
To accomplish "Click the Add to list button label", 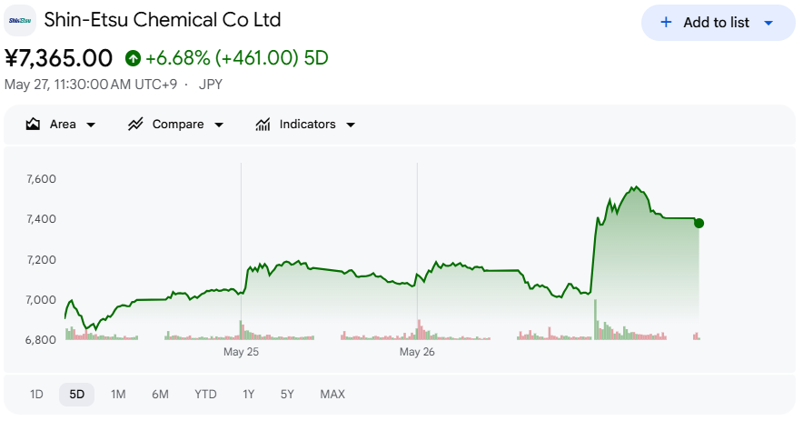I will coord(716,23).
